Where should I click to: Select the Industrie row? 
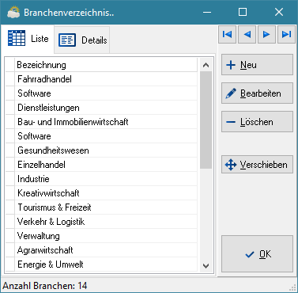pyautogui.click(x=106, y=179)
